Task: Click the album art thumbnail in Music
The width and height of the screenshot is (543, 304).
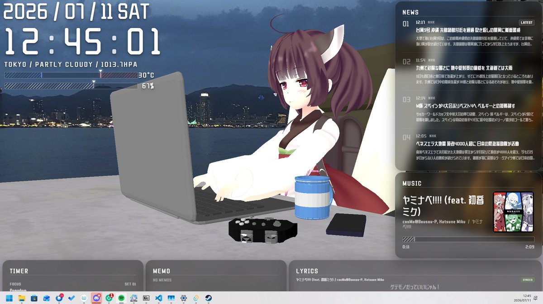Action: coord(513,212)
